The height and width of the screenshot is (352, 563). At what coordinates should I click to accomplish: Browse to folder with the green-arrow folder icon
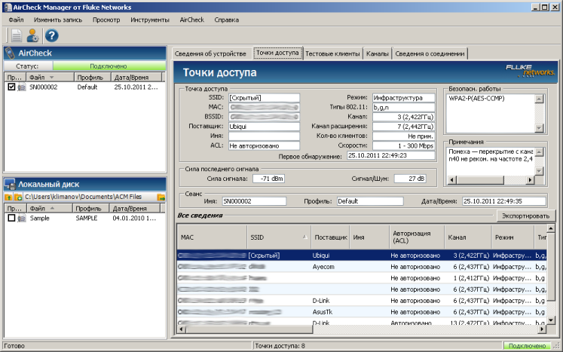tap(161, 197)
